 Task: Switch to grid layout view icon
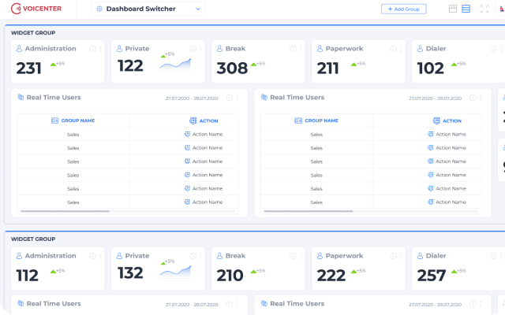(x=453, y=9)
